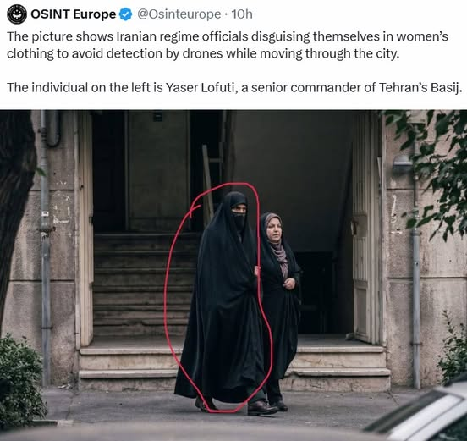Open the @Osinteurope handle link
Screen dimensions: 467x441
pyautogui.click(x=179, y=14)
